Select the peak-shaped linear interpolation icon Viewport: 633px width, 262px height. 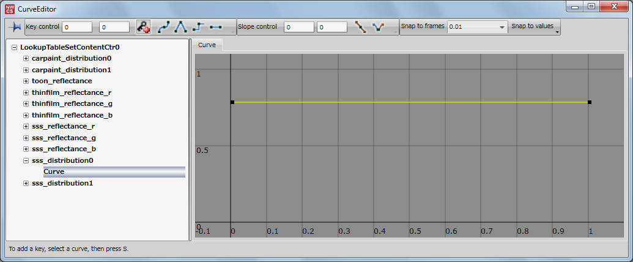181,27
